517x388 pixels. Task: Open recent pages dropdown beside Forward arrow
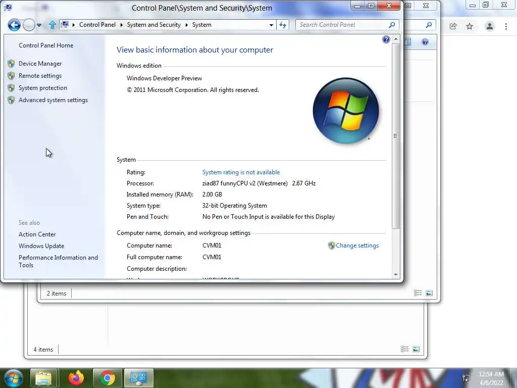pos(39,25)
